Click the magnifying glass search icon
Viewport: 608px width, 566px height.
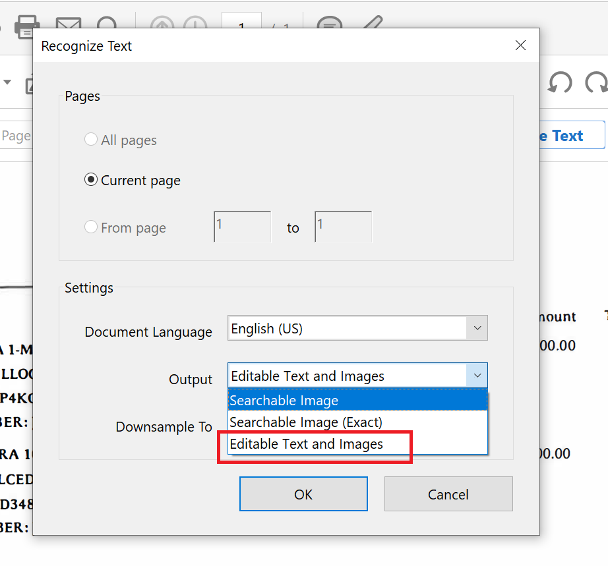click(107, 25)
